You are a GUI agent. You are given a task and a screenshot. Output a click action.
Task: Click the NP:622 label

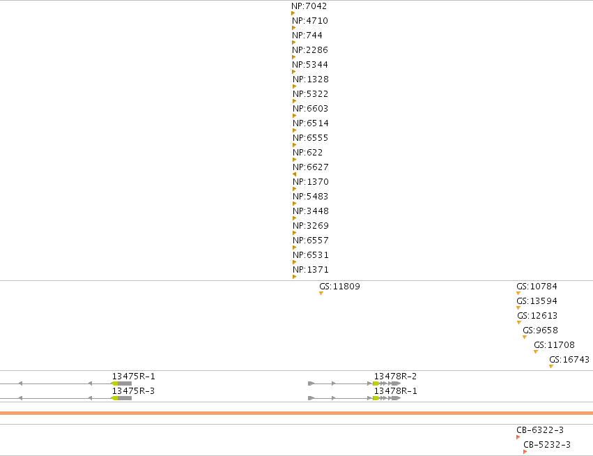coord(308,153)
